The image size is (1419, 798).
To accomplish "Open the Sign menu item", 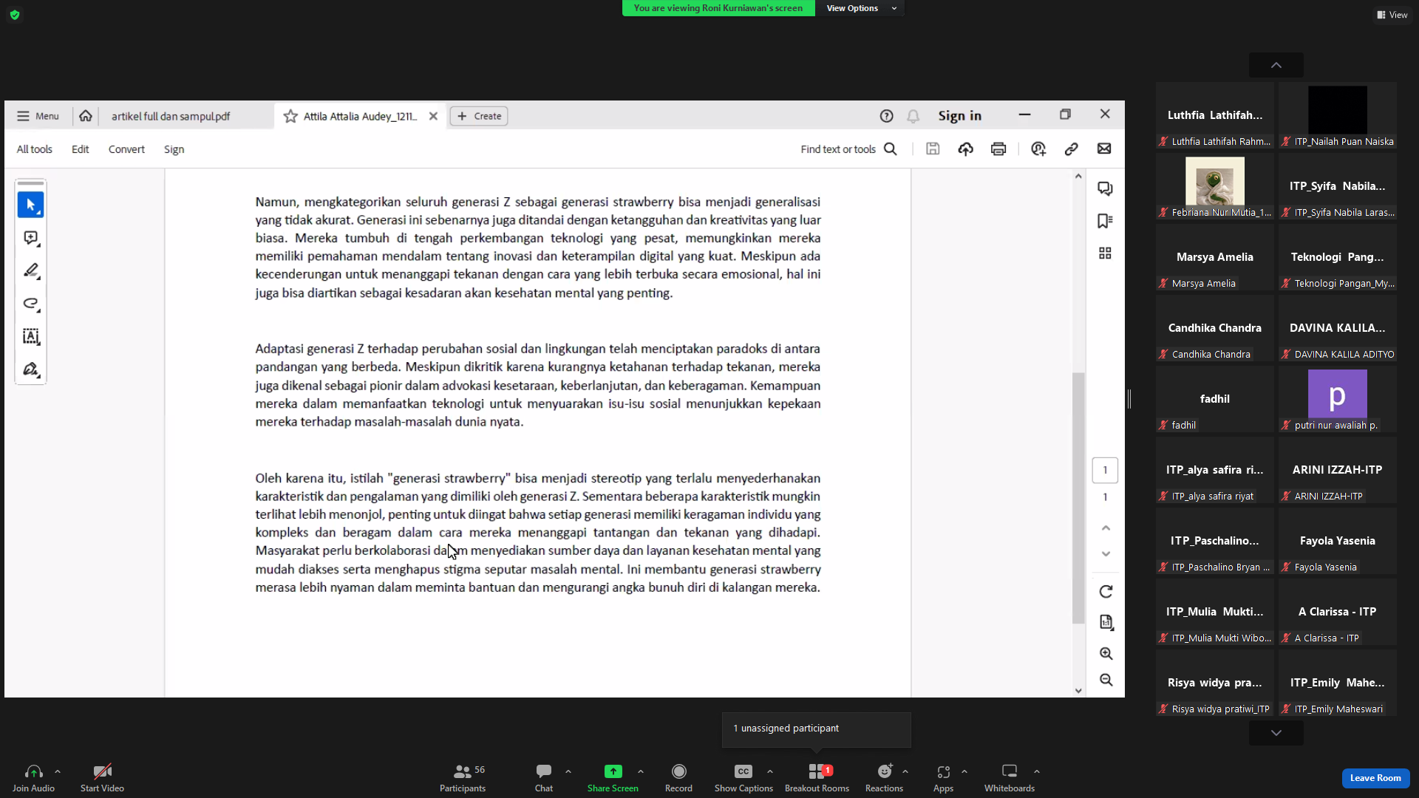I will (x=174, y=149).
